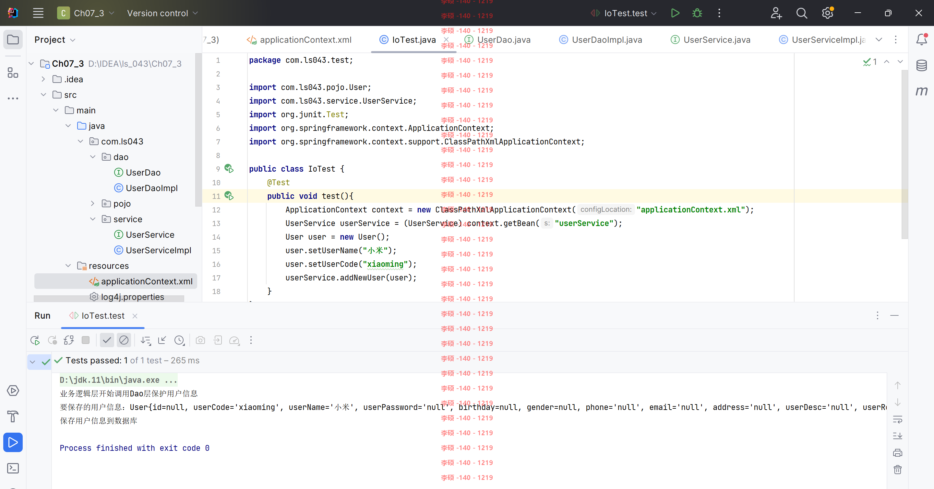Screen dimensions: 934x489
Task: Rerun failed tests button
Action: coord(52,340)
